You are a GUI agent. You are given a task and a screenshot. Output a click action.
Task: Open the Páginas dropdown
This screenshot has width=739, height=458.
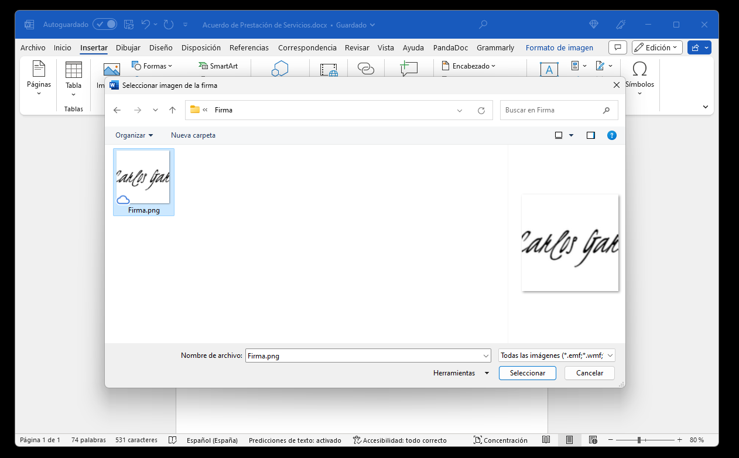tap(39, 78)
